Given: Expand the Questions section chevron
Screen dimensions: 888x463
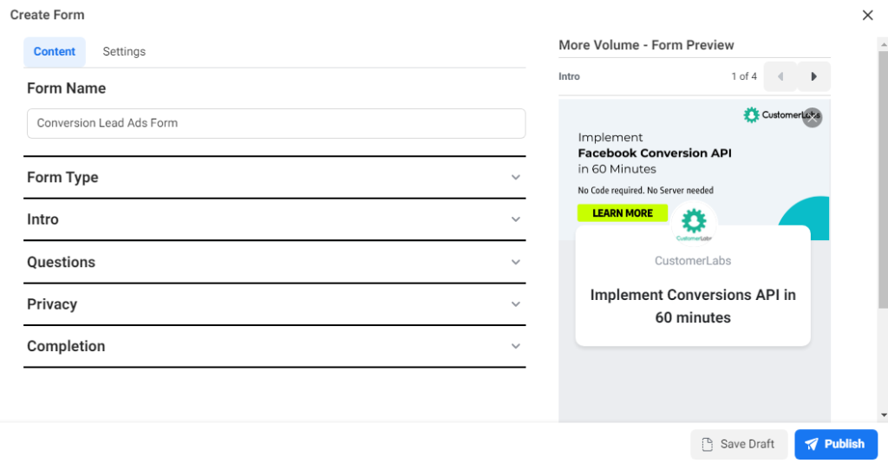Looking at the screenshot, I should [x=515, y=262].
